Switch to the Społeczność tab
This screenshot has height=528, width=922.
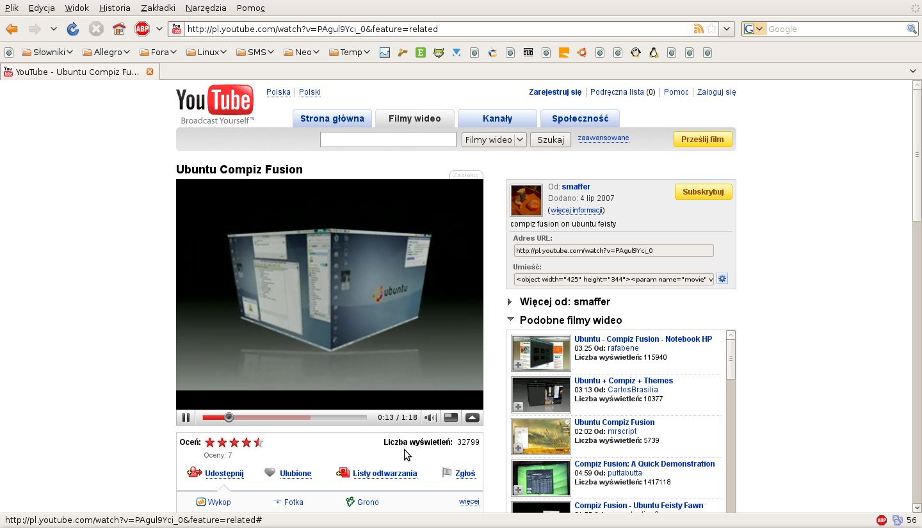pyautogui.click(x=580, y=118)
